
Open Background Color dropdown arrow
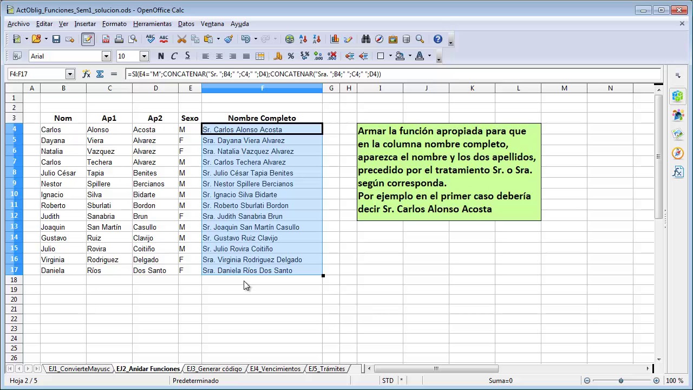pos(410,56)
